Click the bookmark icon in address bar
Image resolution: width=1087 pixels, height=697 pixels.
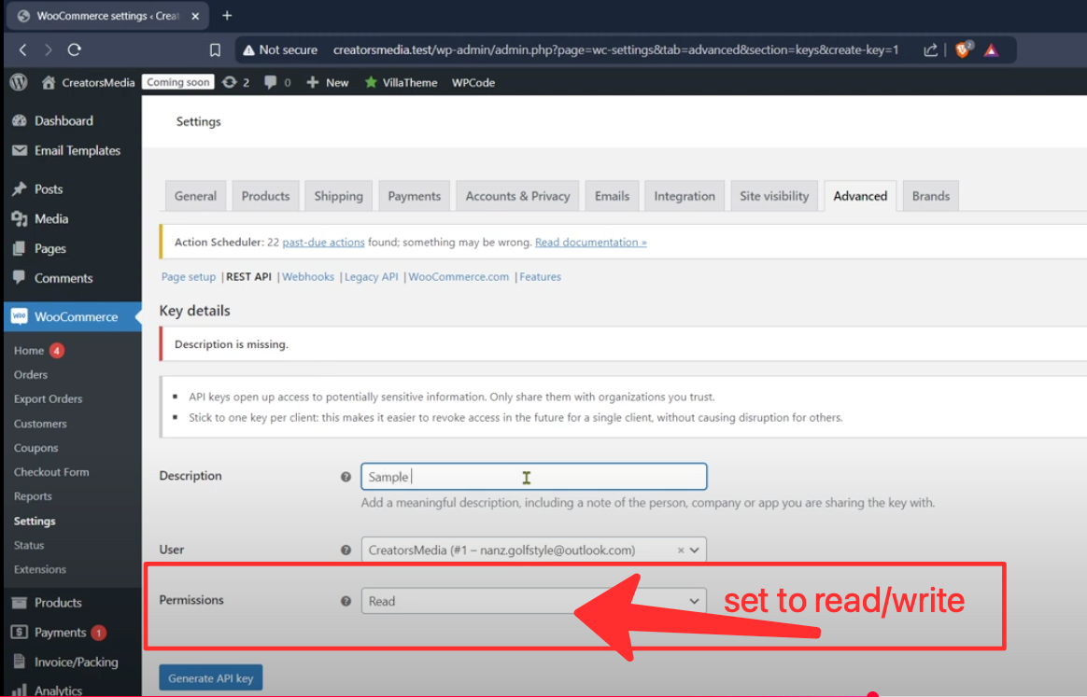pyautogui.click(x=215, y=49)
